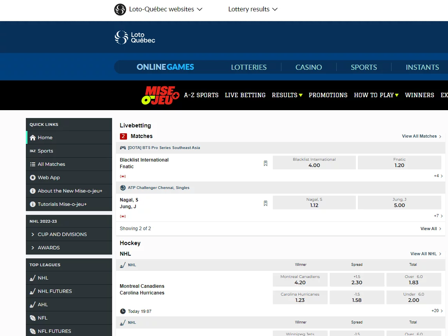
Task: Open the SPORTS tab
Action: (364, 67)
